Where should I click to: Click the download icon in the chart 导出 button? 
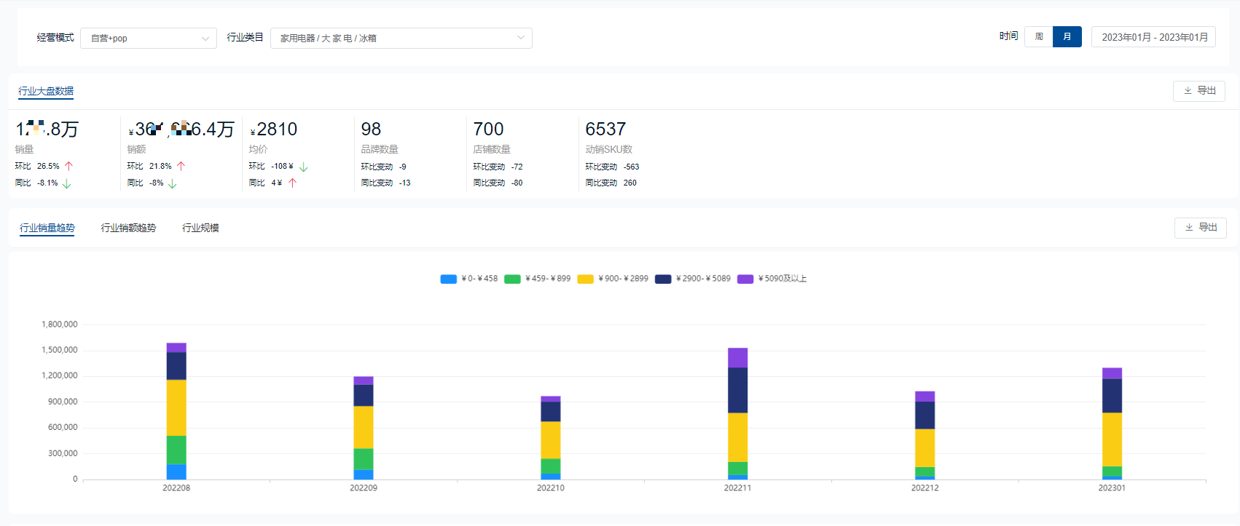point(1189,228)
